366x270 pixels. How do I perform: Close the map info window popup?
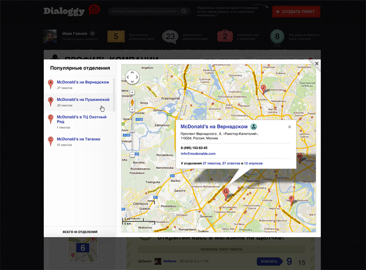pos(289,127)
